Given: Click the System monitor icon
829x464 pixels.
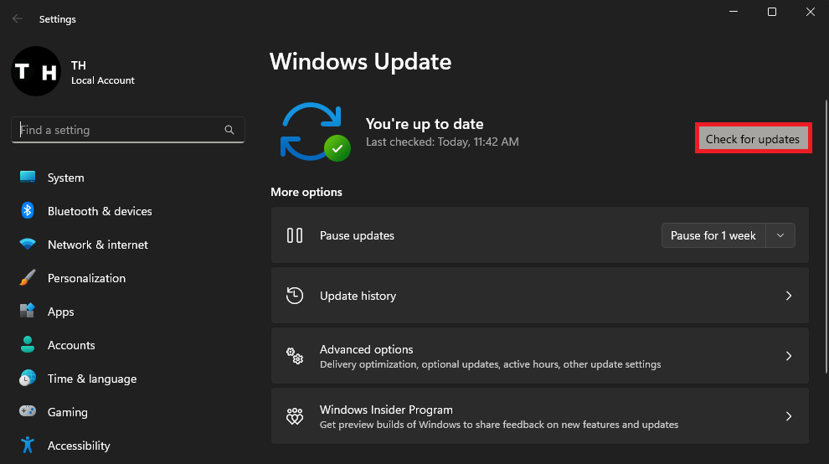Looking at the screenshot, I should 28,177.
